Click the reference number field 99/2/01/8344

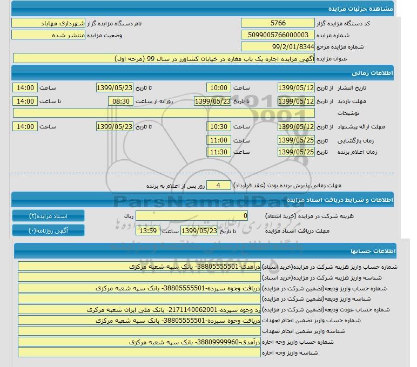click(x=278, y=46)
